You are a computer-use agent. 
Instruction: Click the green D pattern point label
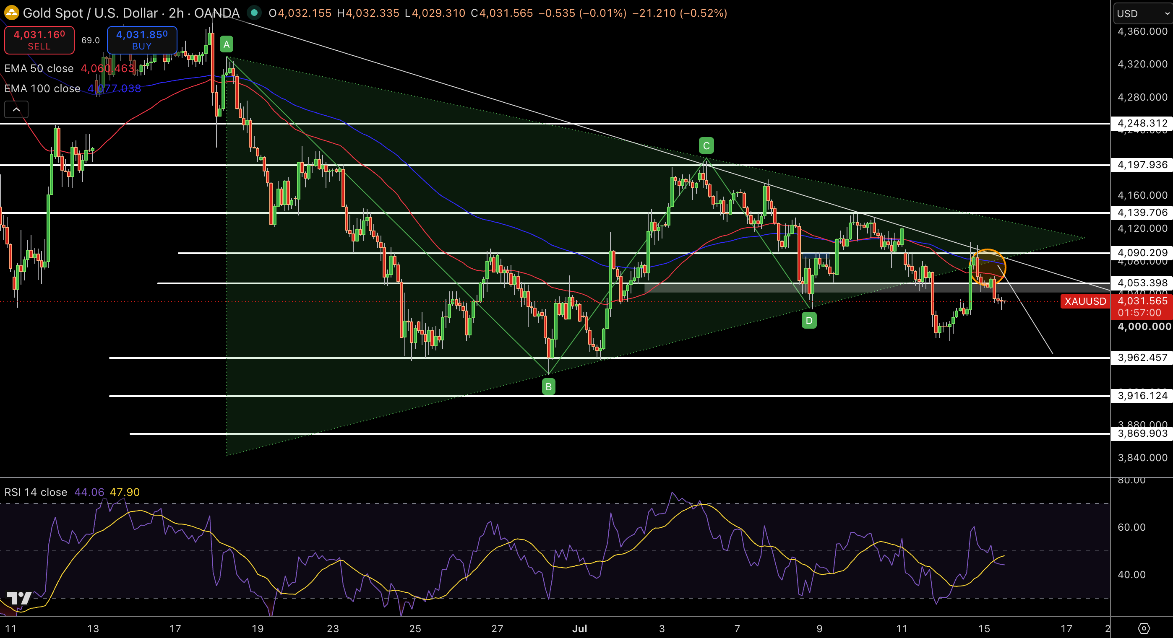pyautogui.click(x=809, y=320)
